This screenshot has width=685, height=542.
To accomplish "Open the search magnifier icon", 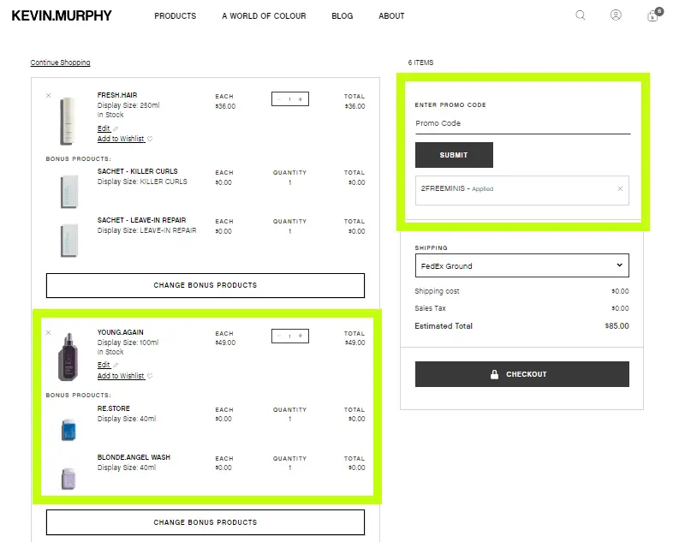I will coord(581,15).
